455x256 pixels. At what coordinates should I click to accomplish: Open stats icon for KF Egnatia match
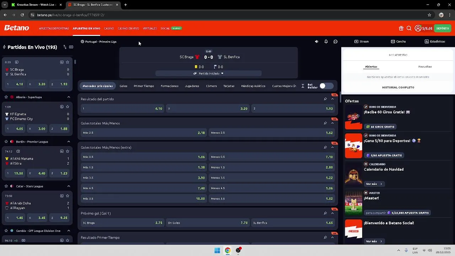(62, 107)
